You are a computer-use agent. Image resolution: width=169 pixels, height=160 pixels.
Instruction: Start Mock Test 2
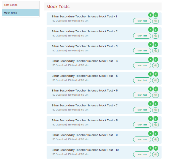(142, 36)
